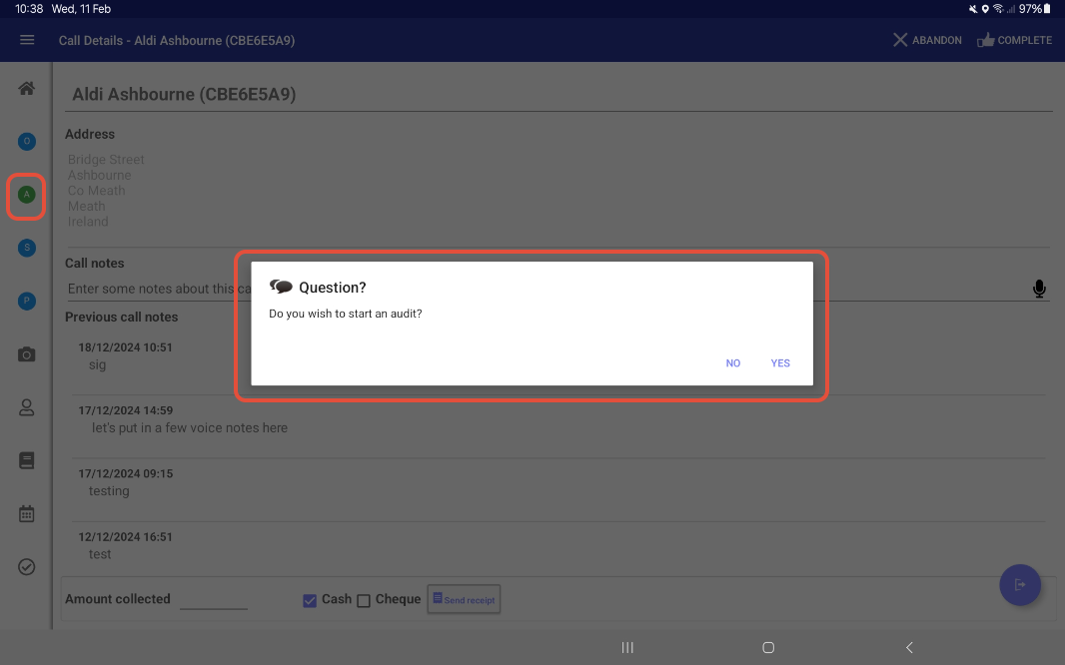
Task: Select the 18/12/2024 10:51 note 'sig'
Action: pos(558,356)
